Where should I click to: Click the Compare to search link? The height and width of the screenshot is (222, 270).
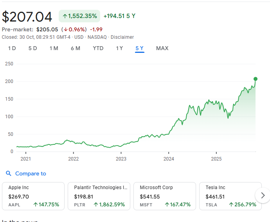point(31,173)
